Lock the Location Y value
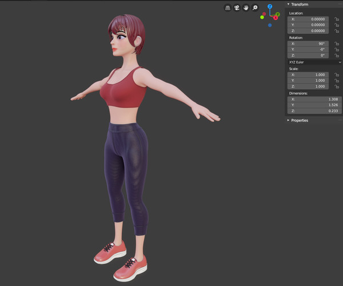The width and height of the screenshot is (343, 286). point(337,25)
